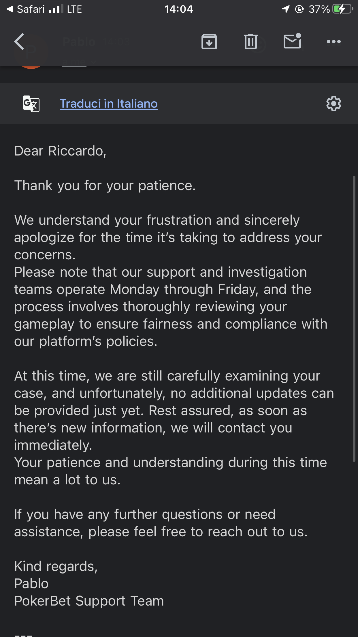Tap the "Dear Riccardo," greeting line
The image size is (358, 637).
click(x=60, y=151)
